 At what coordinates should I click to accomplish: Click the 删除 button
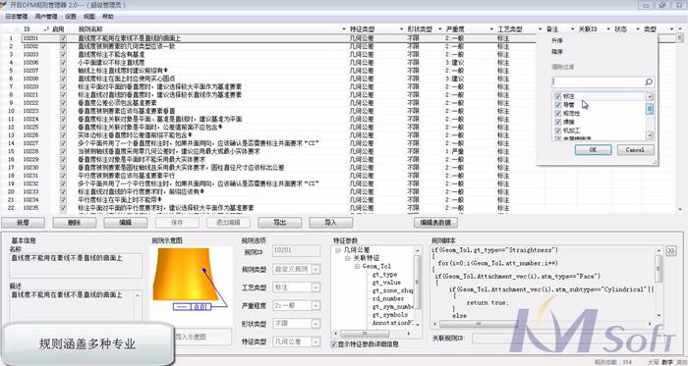(x=74, y=223)
